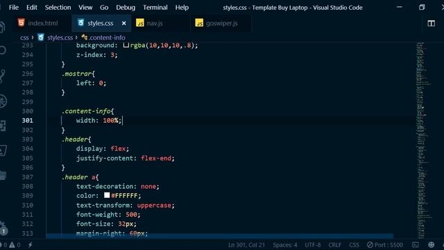The height and width of the screenshot is (250, 444).
Task: Click the width: 100% declaration
Action: pyautogui.click(x=99, y=120)
